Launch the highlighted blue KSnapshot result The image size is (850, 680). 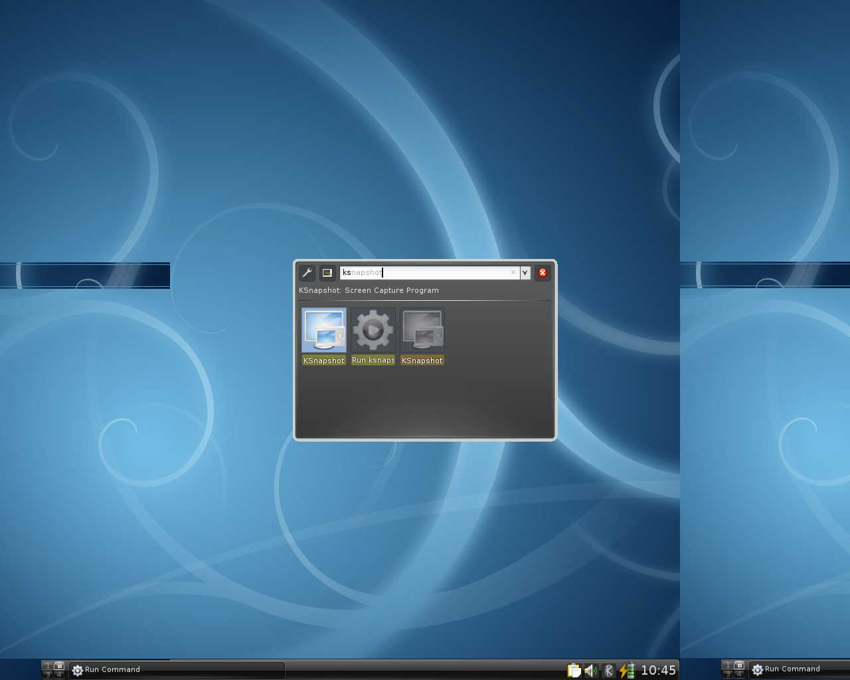(x=324, y=337)
